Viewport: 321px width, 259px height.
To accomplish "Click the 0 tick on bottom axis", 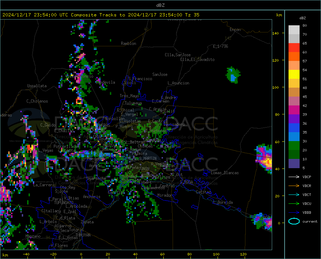I will click(81, 254).
